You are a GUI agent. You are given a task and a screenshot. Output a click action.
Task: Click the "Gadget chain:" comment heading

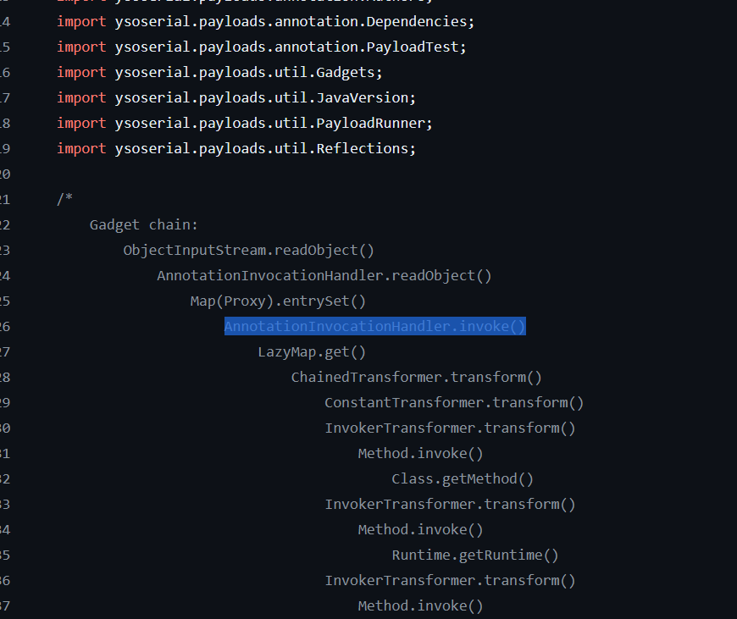point(143,225)
